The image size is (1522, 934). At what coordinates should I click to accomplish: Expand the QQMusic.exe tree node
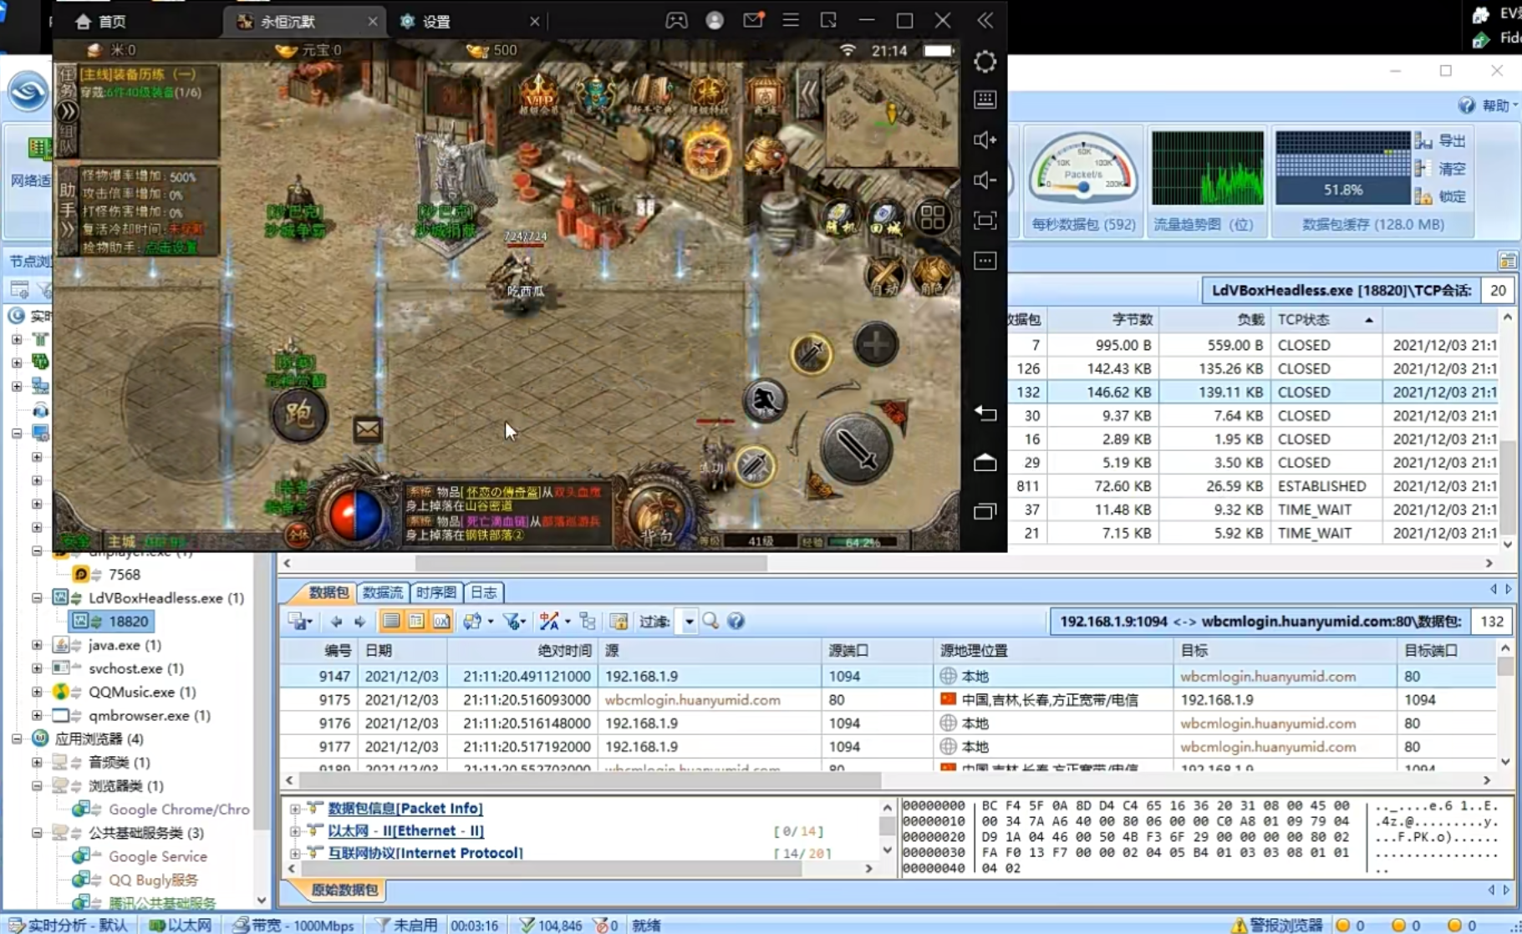pyautogui.click(x=37, y=692)
